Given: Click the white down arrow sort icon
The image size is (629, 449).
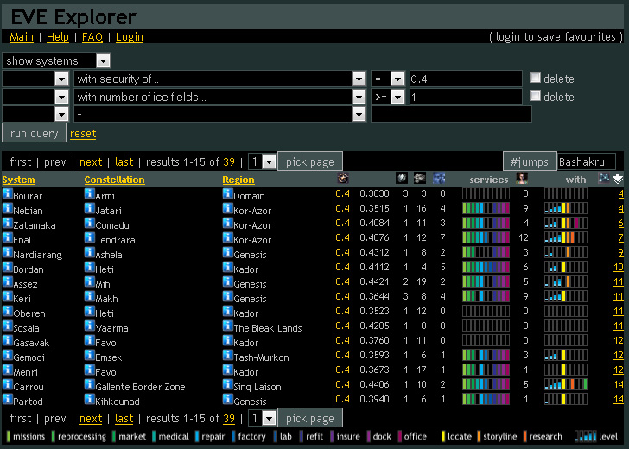Looking at the screenshot, I should point(618,179).
